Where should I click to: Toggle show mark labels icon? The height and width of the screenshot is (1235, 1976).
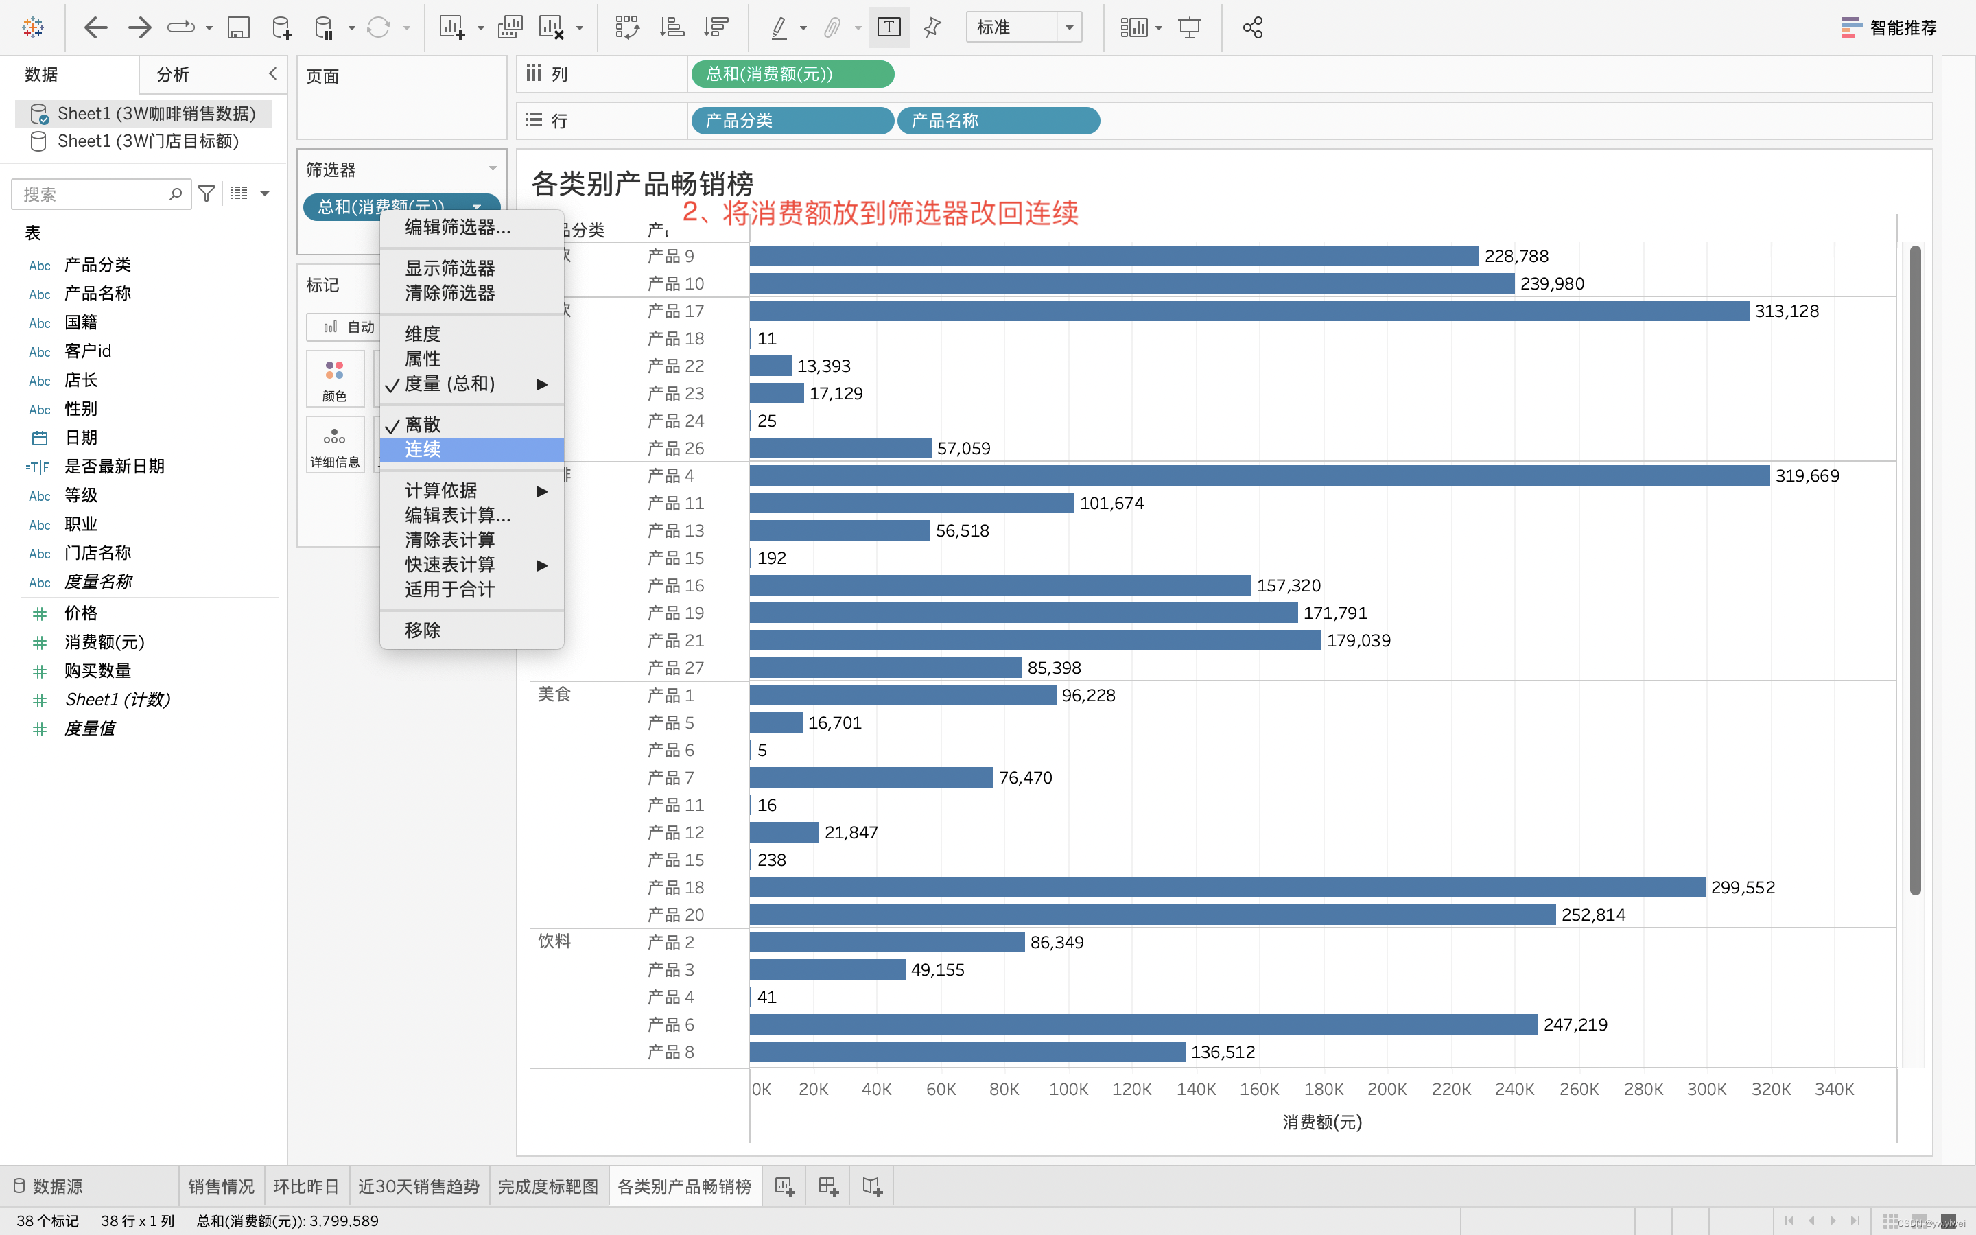(889, 27)
